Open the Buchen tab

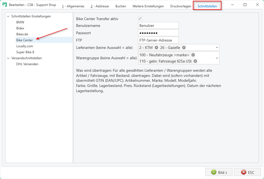click(121, 6)
